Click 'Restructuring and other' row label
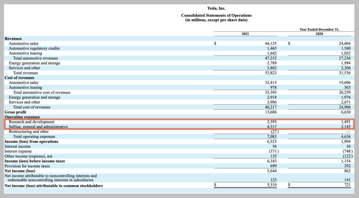Screen dimensions: 359x198 click(29, 132)
